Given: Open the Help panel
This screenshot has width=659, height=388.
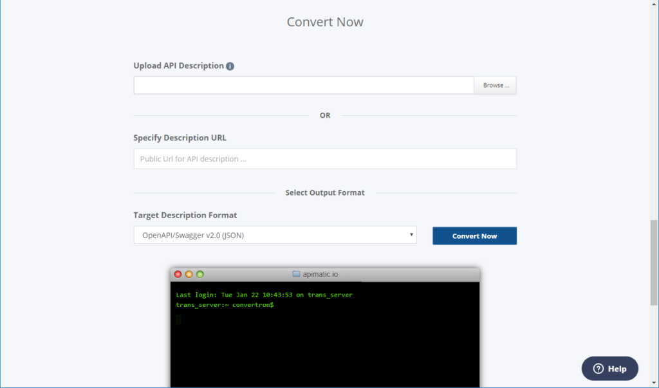Looking at the screenshot, I should [x=609, y=369].
